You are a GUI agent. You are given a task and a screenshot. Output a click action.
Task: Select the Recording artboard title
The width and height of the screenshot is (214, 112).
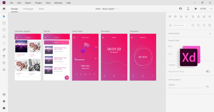pyautogui.click(x=105, y=31)
